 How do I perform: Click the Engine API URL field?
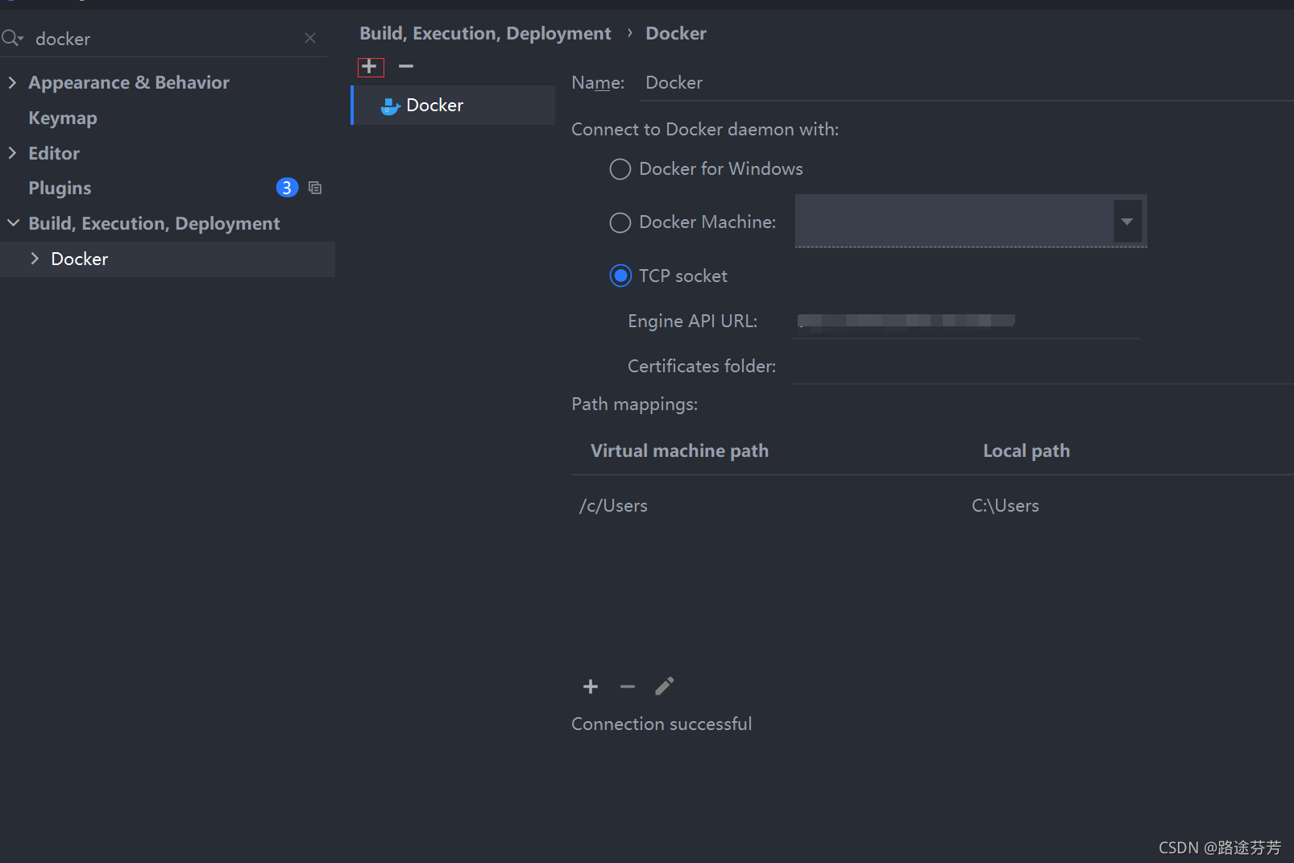click(965, 321)
